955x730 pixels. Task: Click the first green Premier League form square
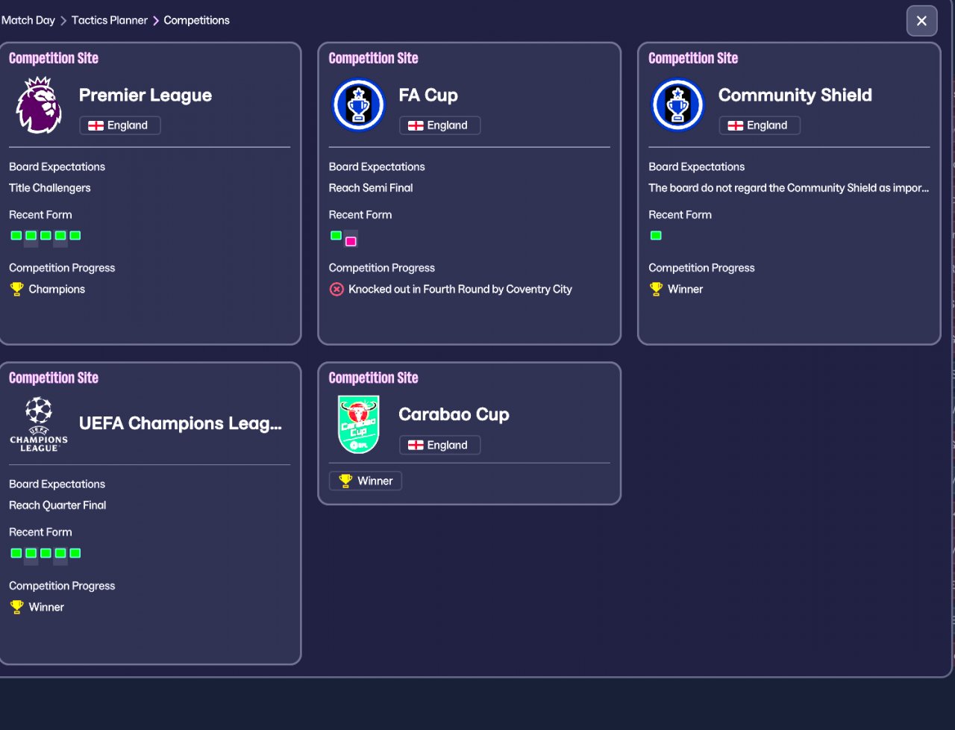coord(16,235)
